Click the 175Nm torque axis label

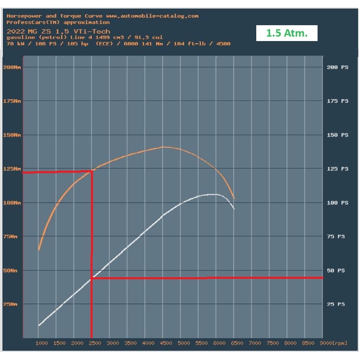click(x=12, y=101)
